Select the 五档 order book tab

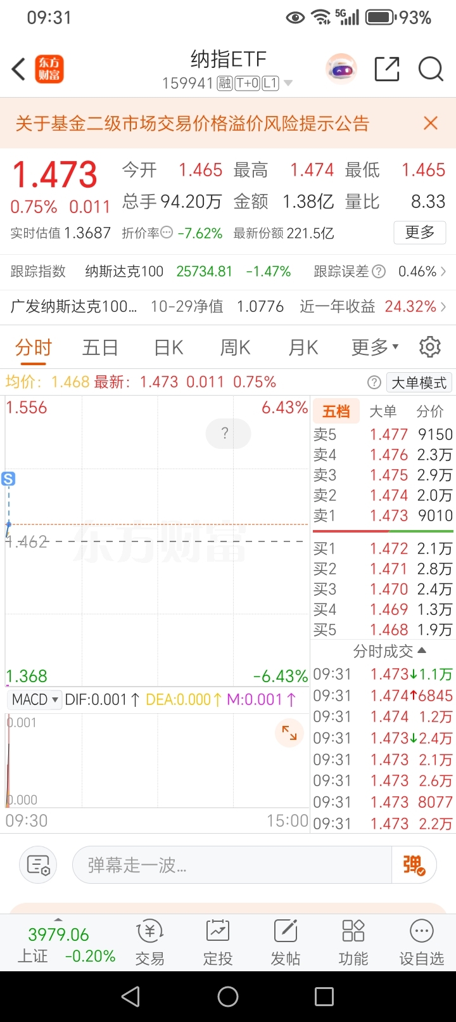pos(336,411)
